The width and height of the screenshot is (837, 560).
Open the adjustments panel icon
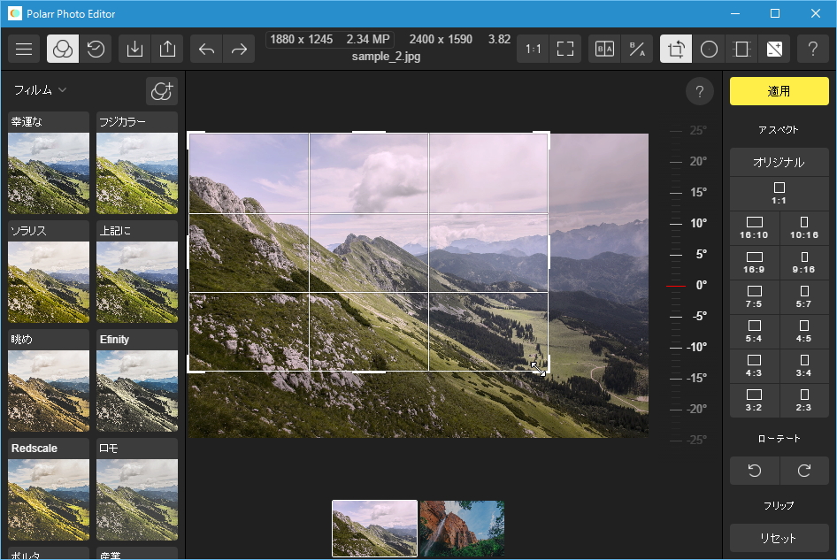[774, 50]
